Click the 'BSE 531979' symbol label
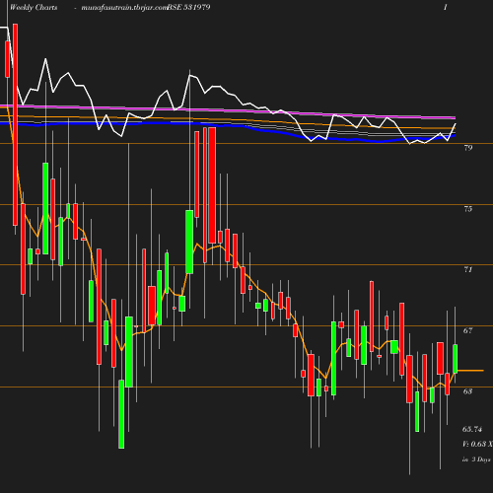This screenshot has height=493, width=493. 189,7
